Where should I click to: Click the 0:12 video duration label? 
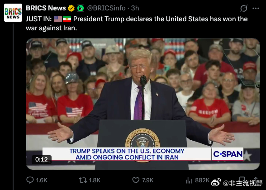tap(42, 159)
